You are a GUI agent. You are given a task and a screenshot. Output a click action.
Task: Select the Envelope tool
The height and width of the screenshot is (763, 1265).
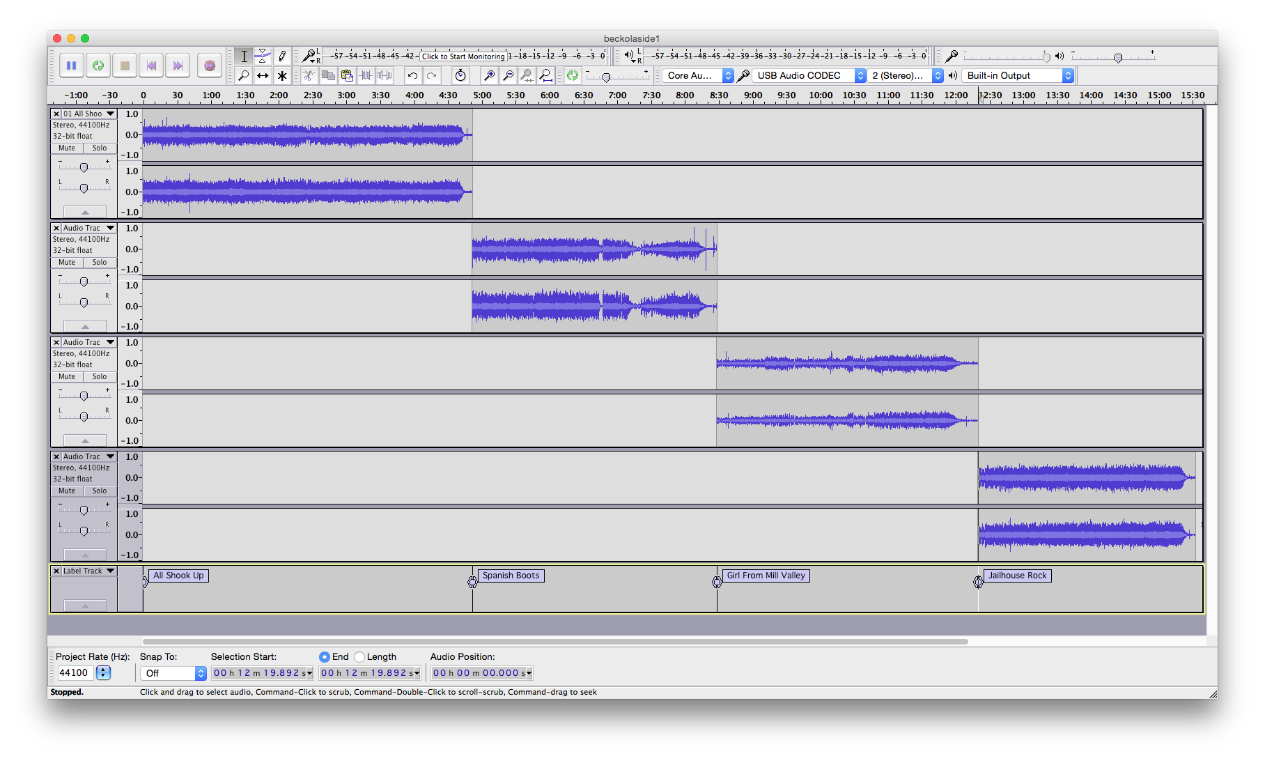coord(263,56)
